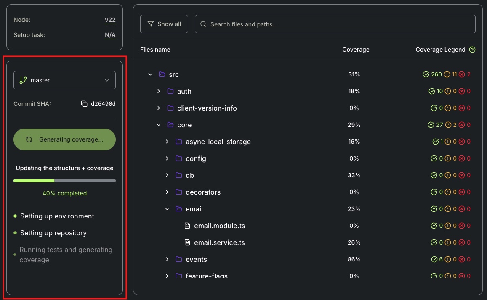Click the Coverage Legend column header
Viewport: 487px width, 300px height.
click(440, 50)
